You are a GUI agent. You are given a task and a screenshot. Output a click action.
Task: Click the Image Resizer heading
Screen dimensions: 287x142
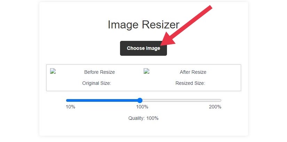(143, 25)
